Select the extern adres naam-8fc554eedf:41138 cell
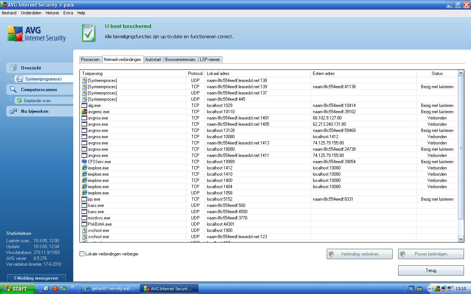The image size is (471, 294). (x=364, y=87)
